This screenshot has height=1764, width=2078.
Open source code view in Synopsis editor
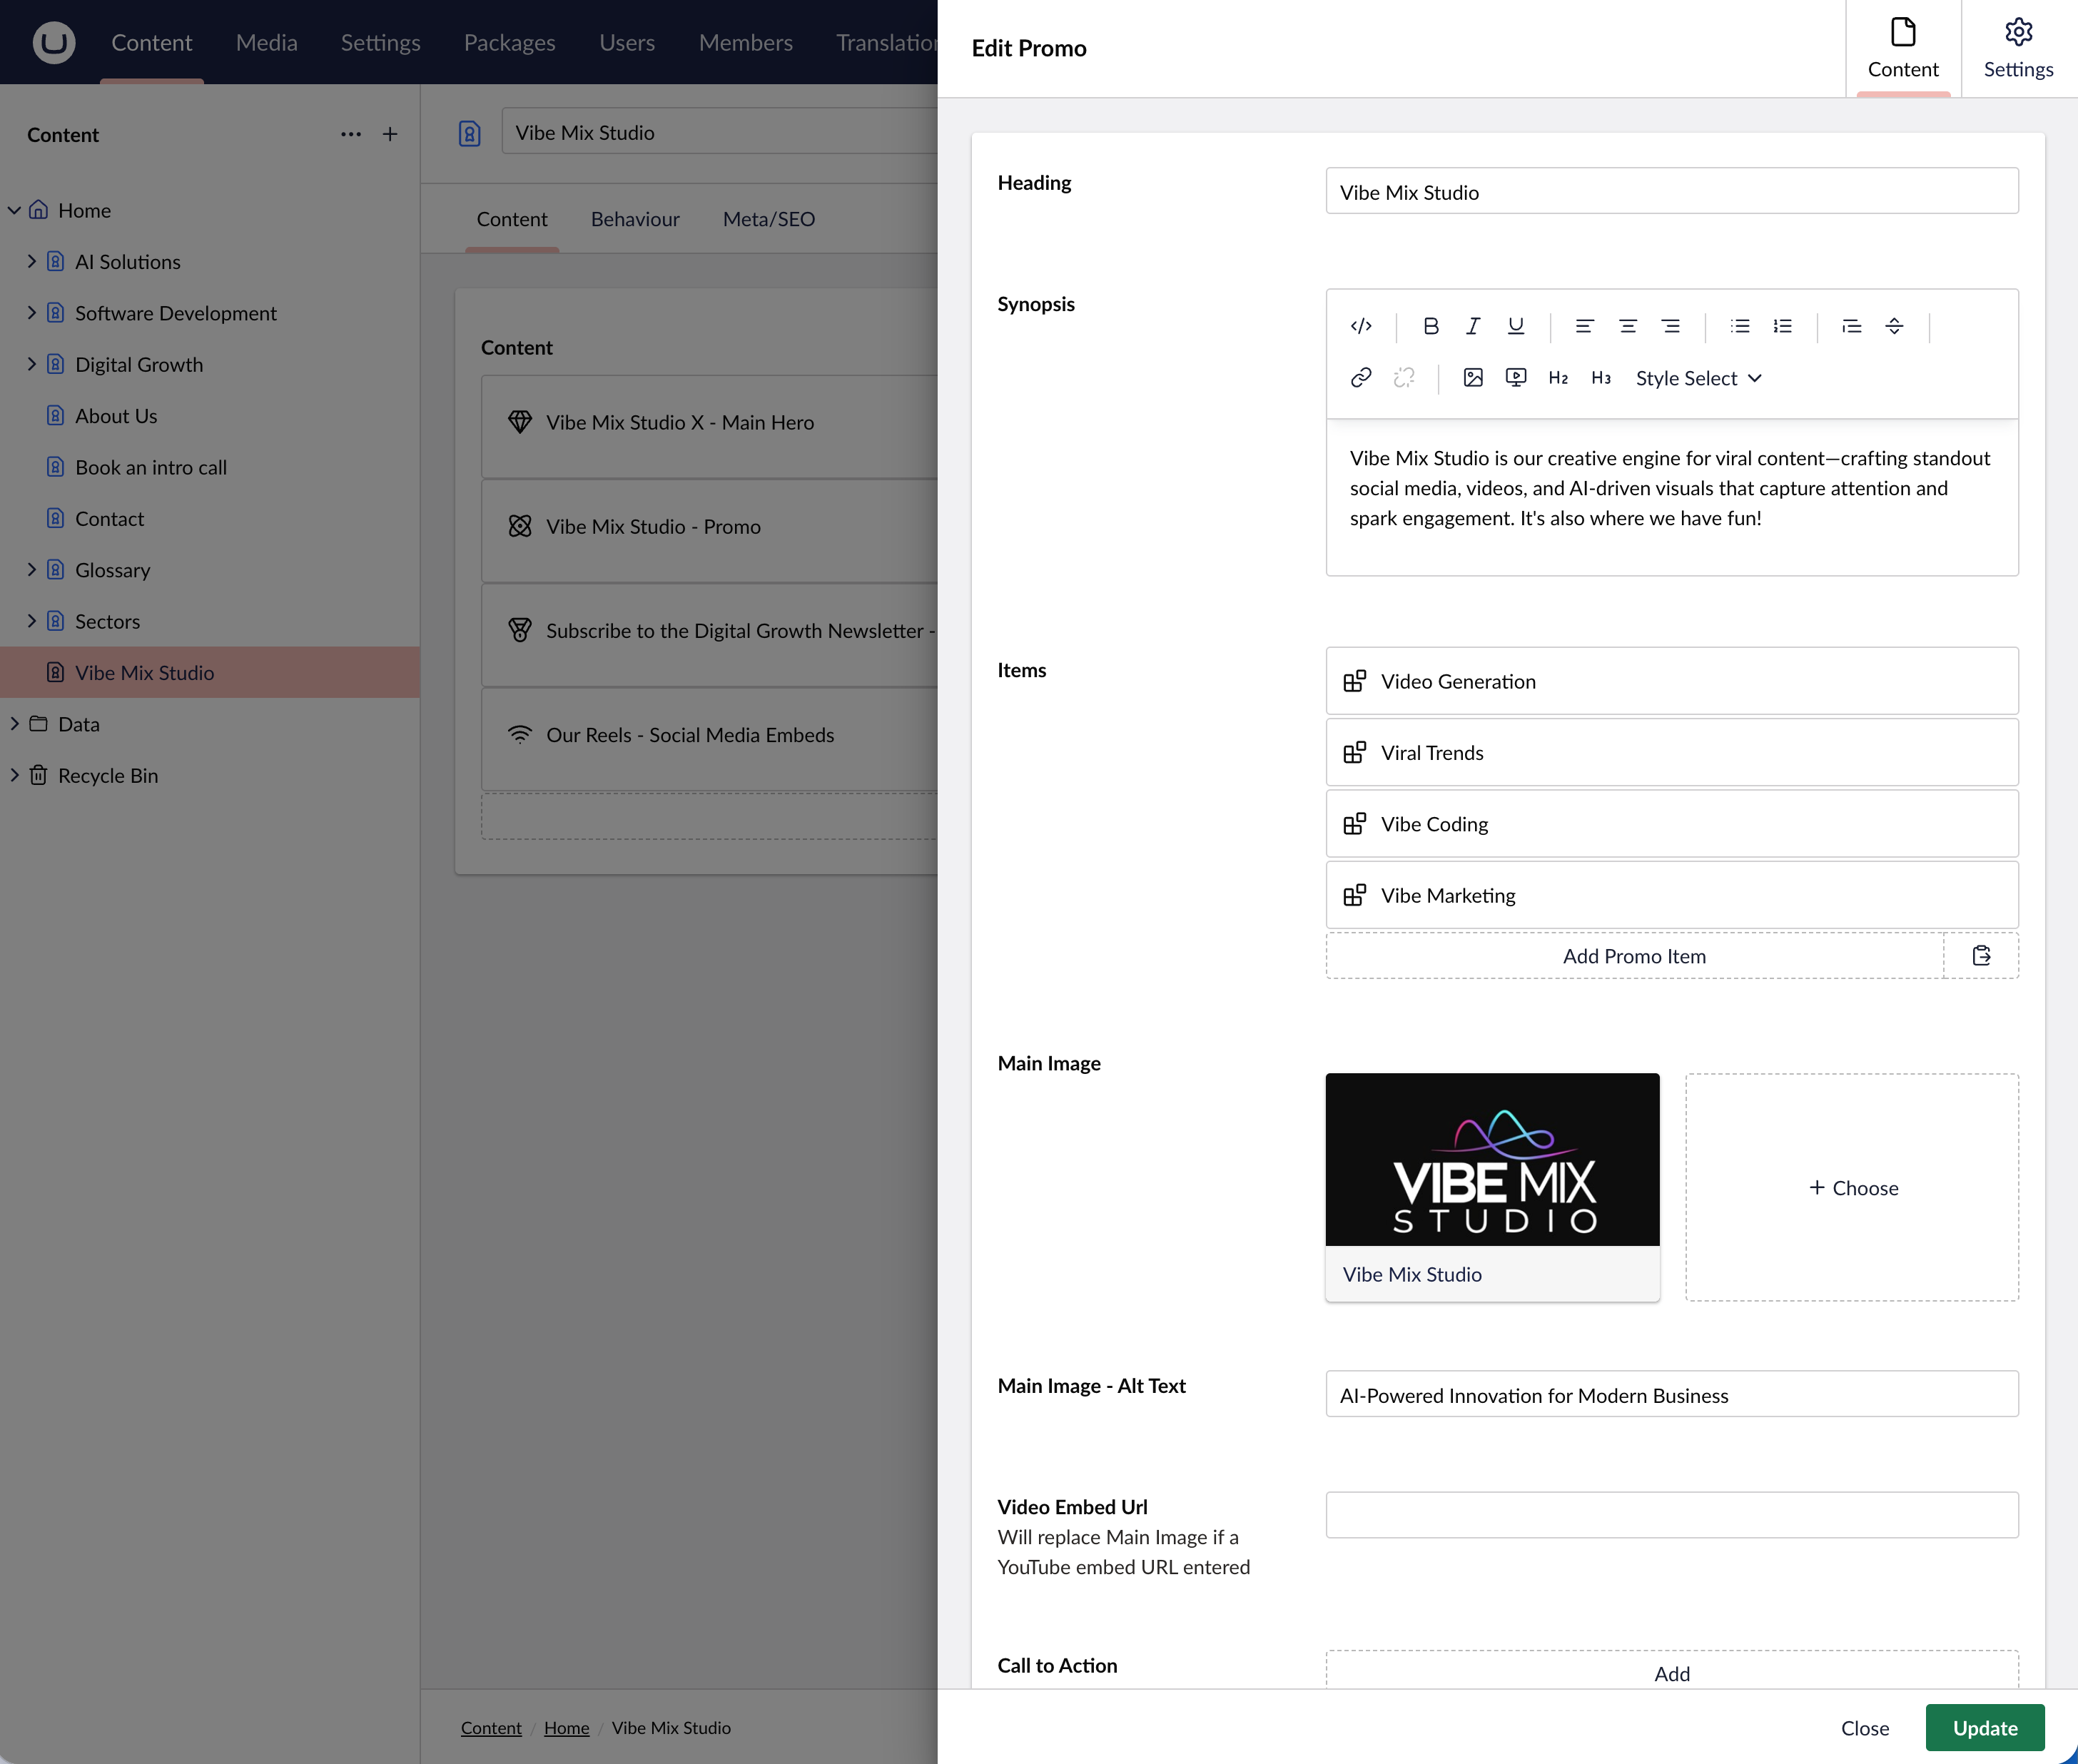(x=1361, y=326)
